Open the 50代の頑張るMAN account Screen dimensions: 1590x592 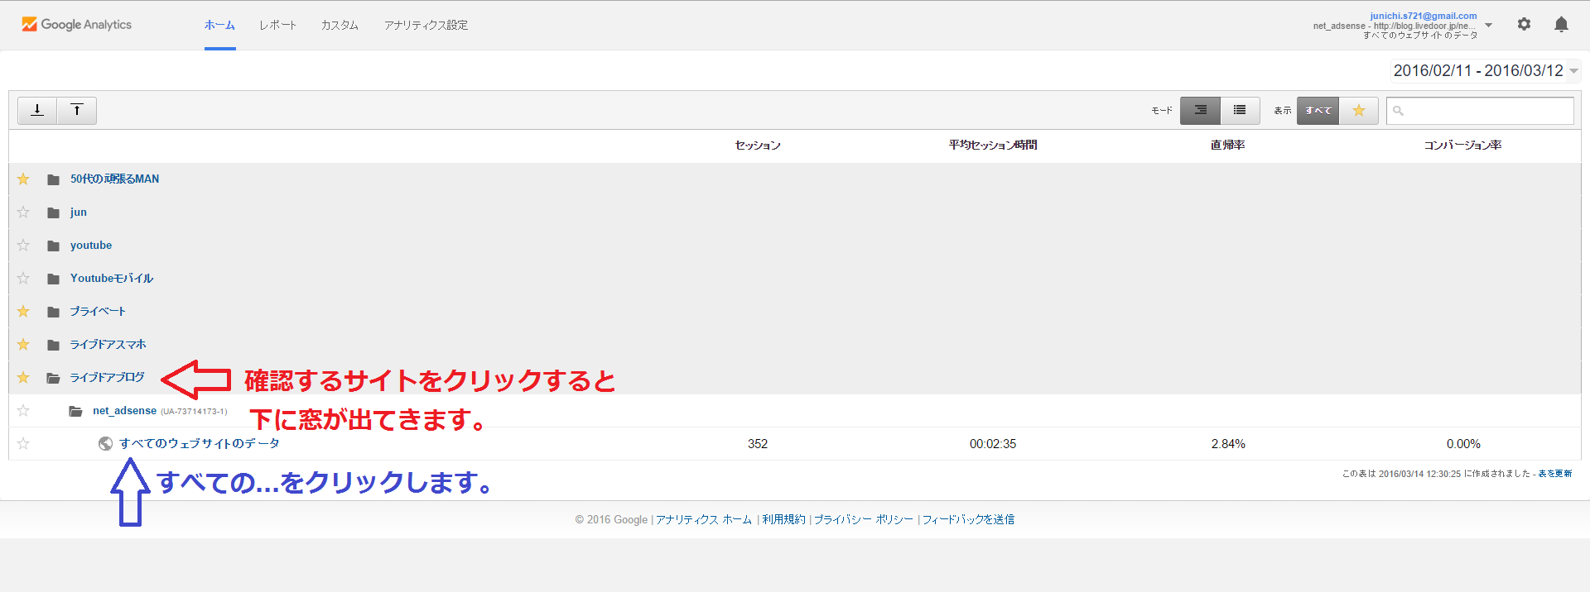(x=114, y=179)
